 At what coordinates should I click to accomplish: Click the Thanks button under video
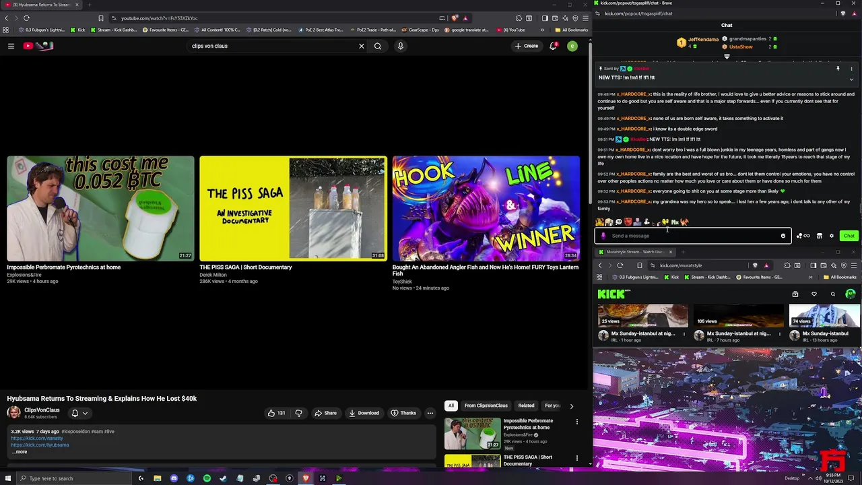coord(403,413)
